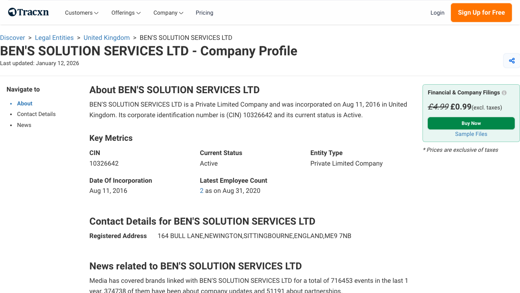Expand the Customers dropdown menu
Viewport: 520px width, 293px height.
pos(81,13)
